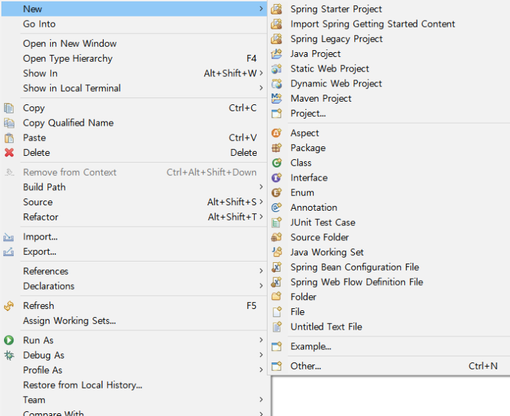Click the Untitled Text File icon
The image size is (510, 416).
(277, 327)
